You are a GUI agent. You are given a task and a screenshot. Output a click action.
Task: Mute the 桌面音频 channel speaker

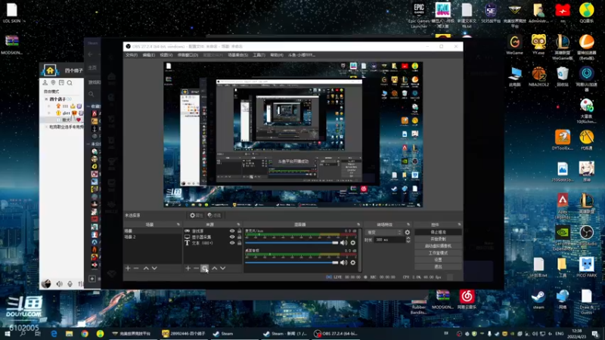(343, 262)
